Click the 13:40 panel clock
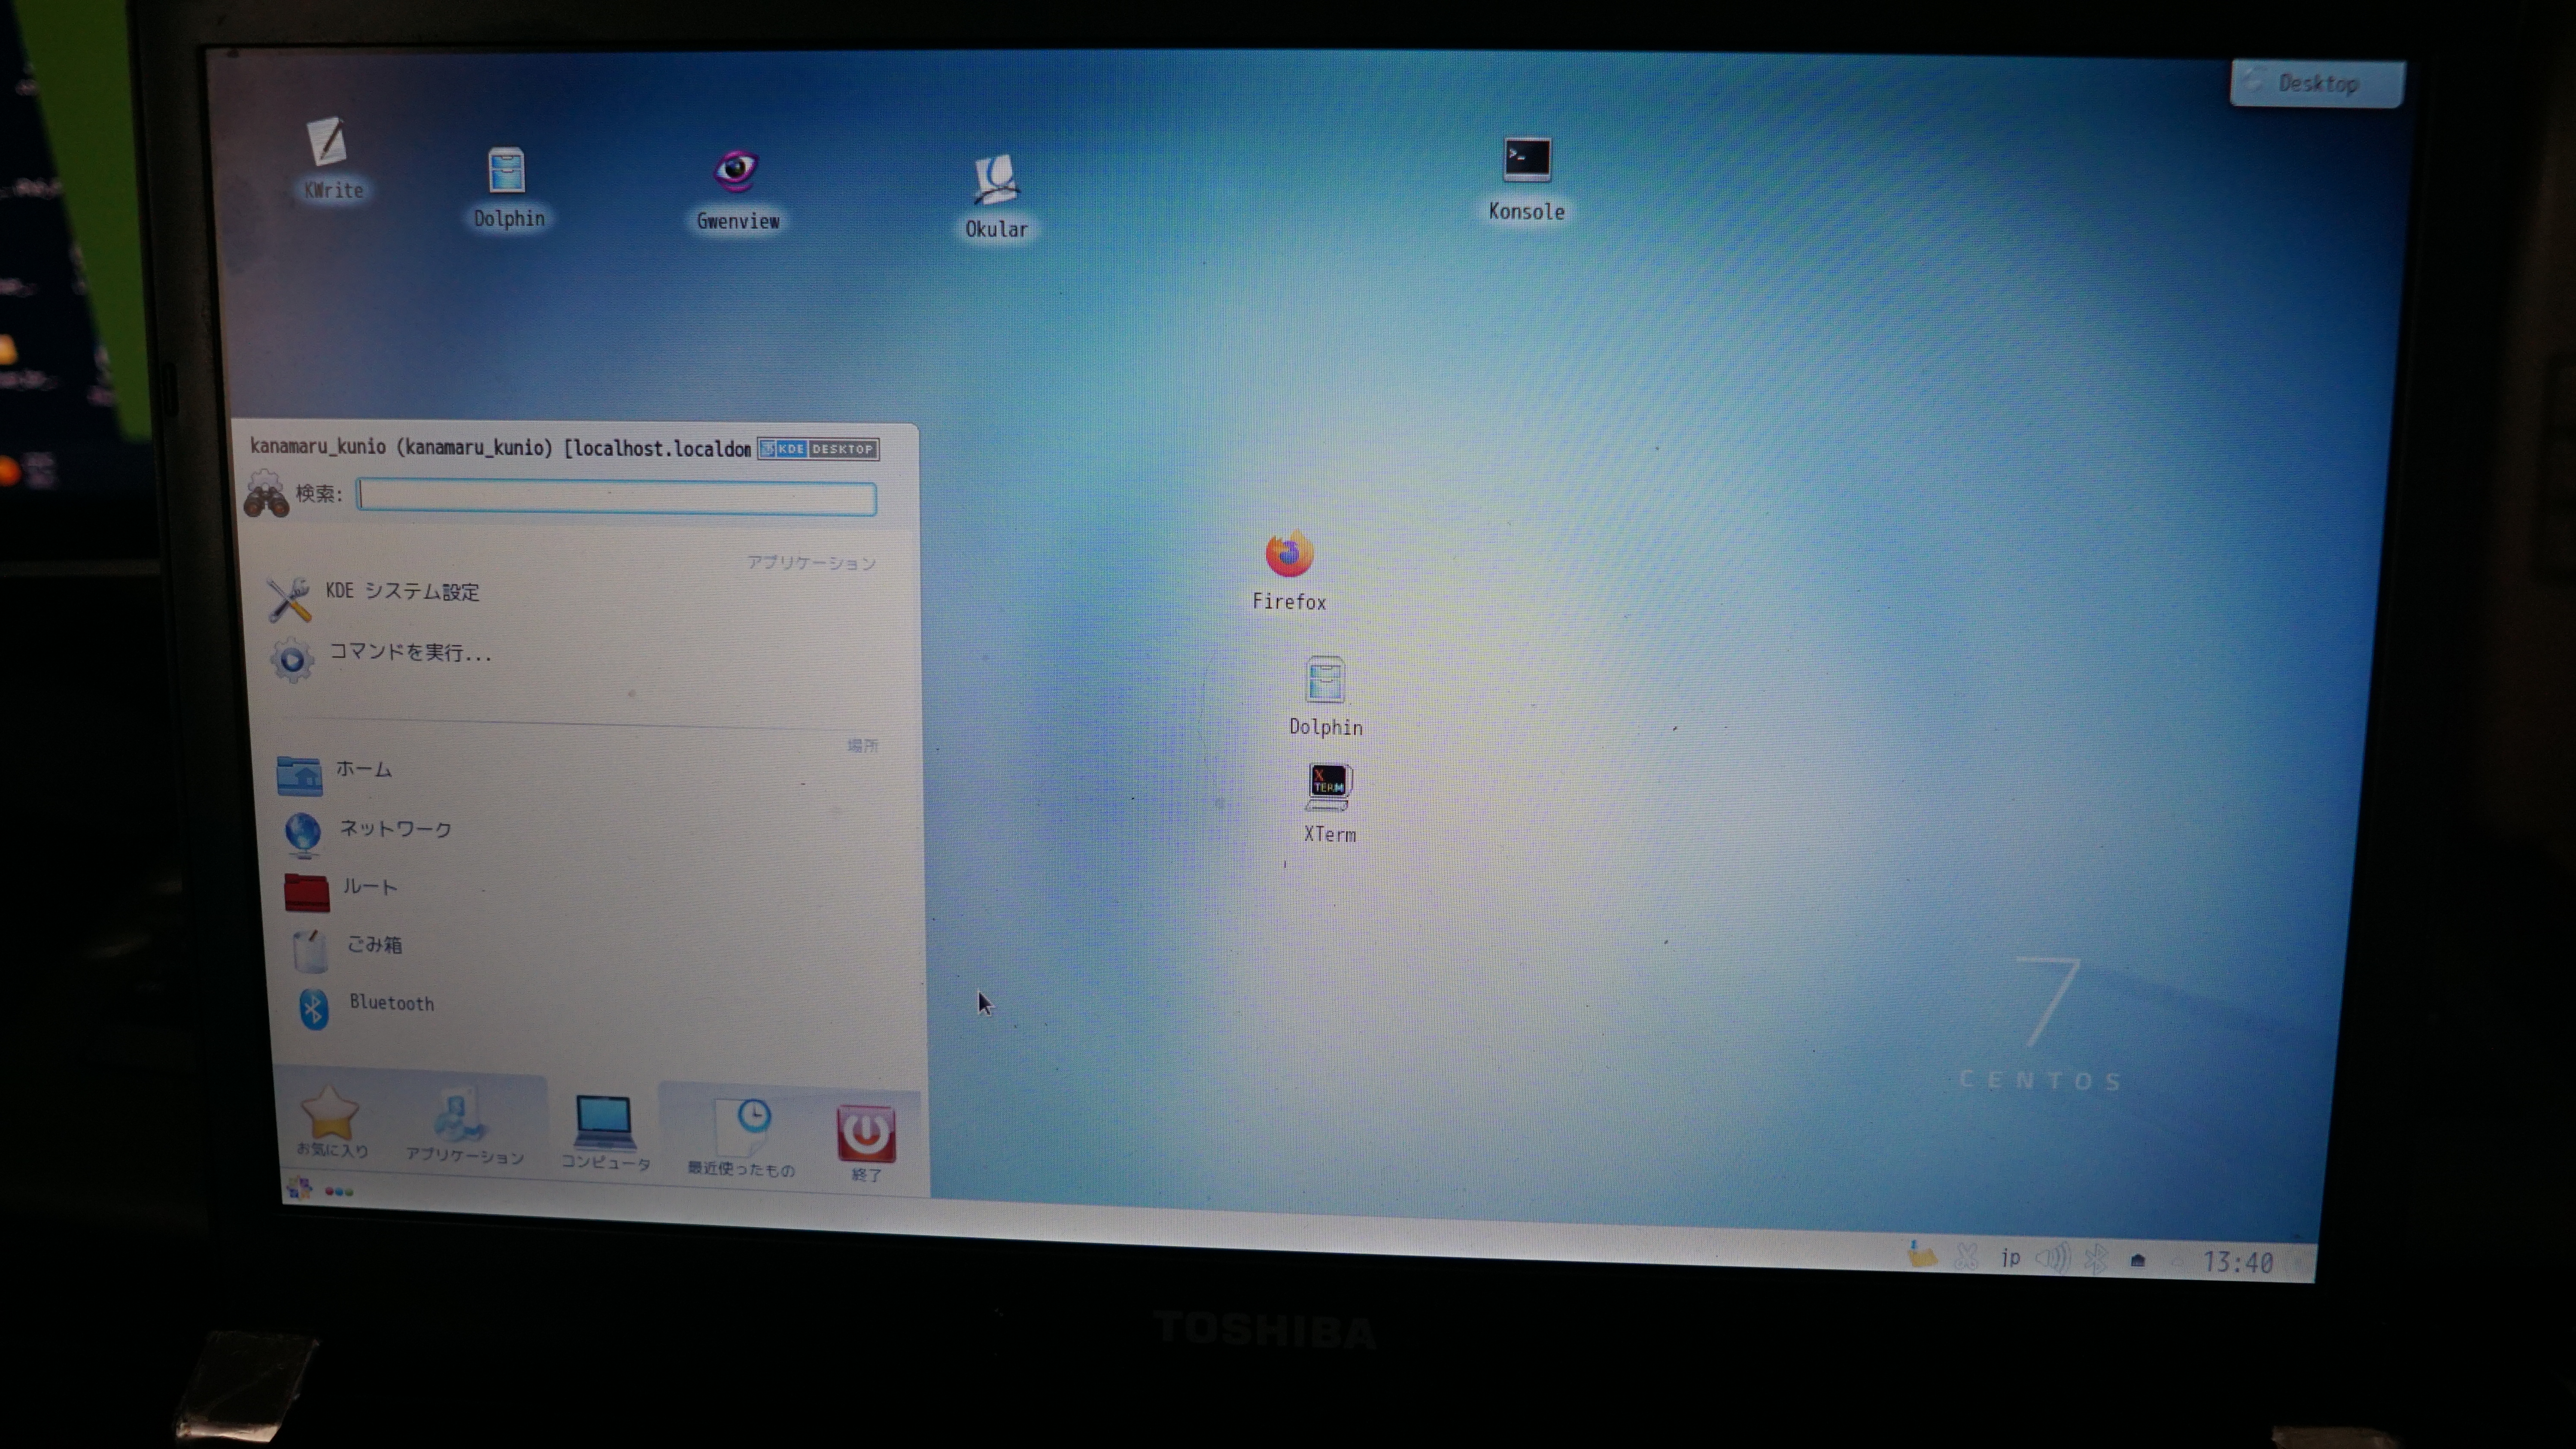2576x1449 pixels. [2238, 1263]
